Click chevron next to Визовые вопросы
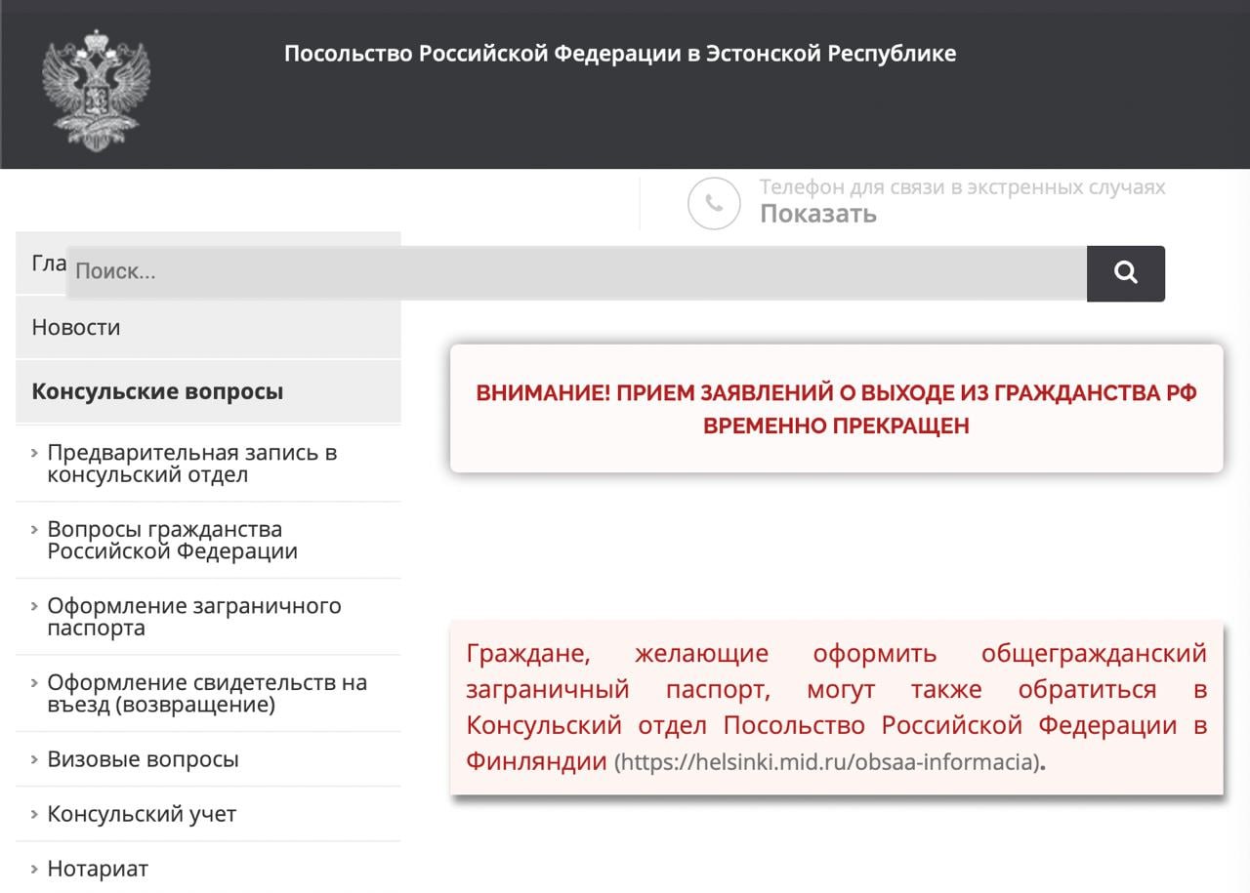Screen dimensions: 1250x893 click(x=35, y=759)
